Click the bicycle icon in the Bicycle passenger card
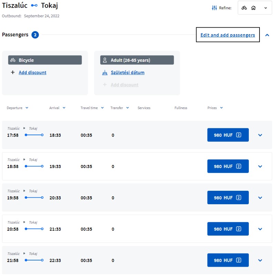275x276 pixels. tap(13, 60)
